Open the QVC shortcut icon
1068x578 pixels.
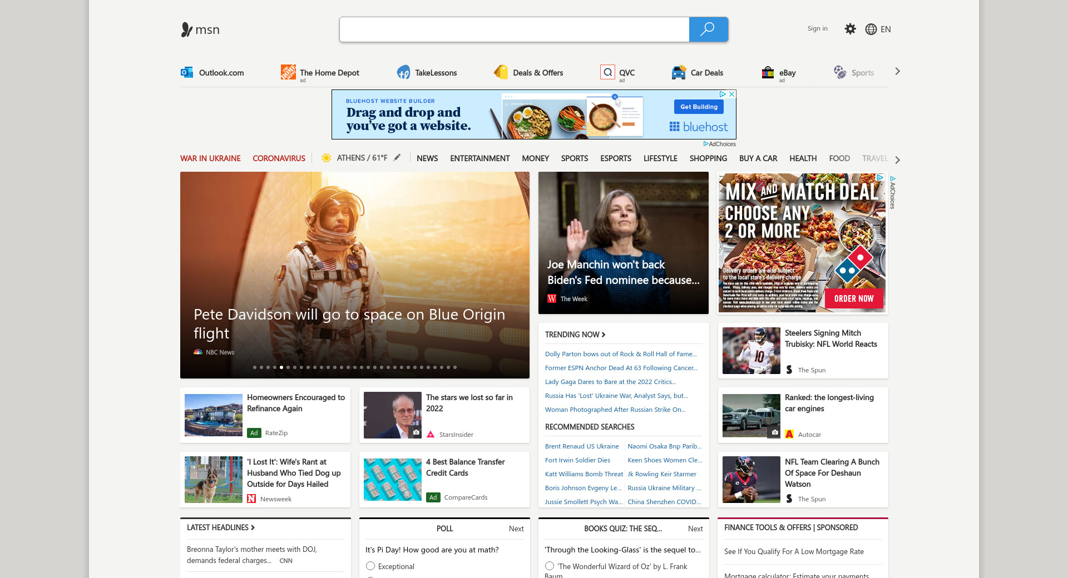coord(607,72)
